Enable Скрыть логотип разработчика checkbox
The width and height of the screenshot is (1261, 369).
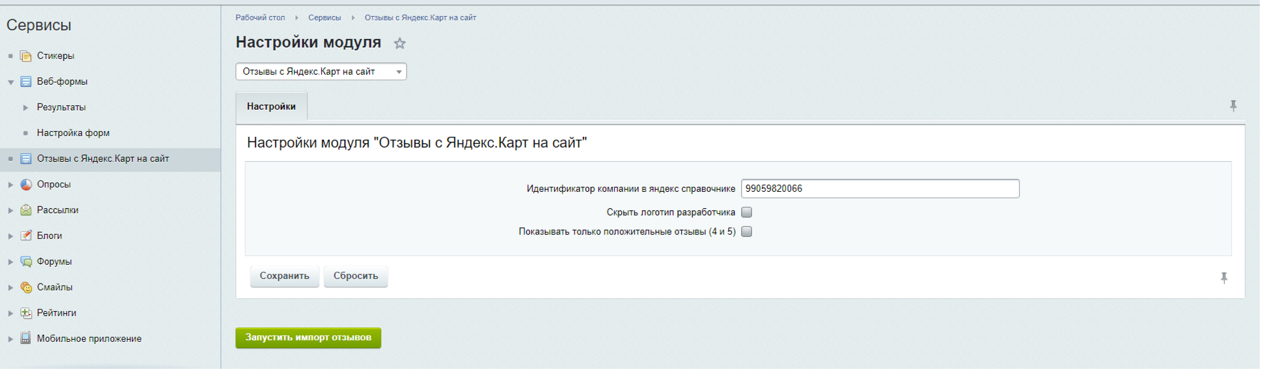point(746,212)
